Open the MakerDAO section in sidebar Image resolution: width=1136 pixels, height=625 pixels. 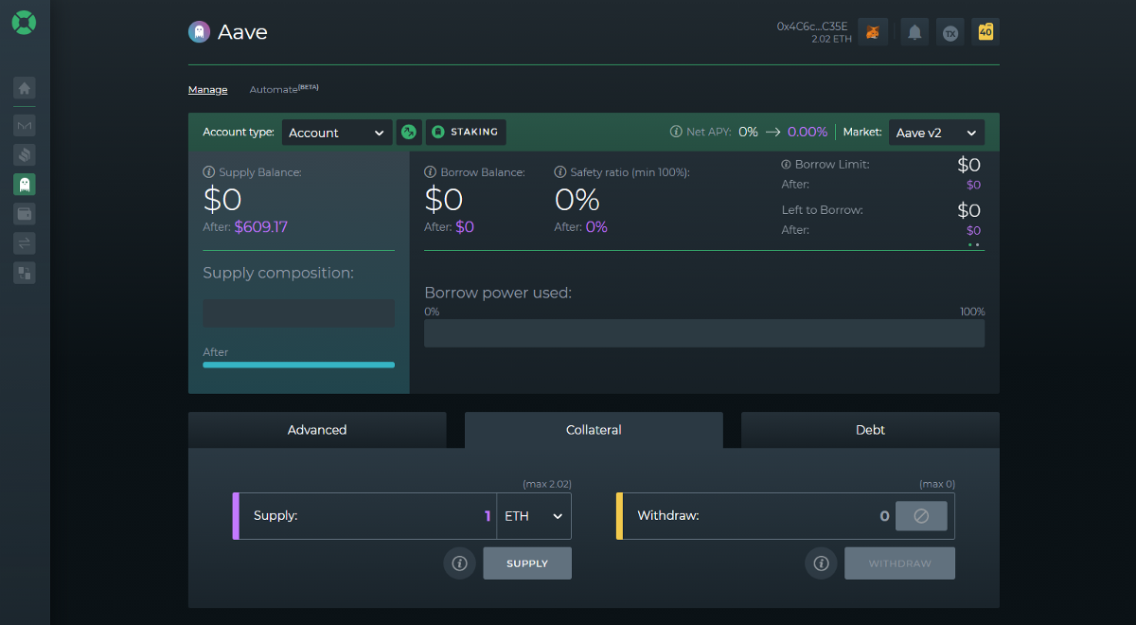(x=25, y=125)
